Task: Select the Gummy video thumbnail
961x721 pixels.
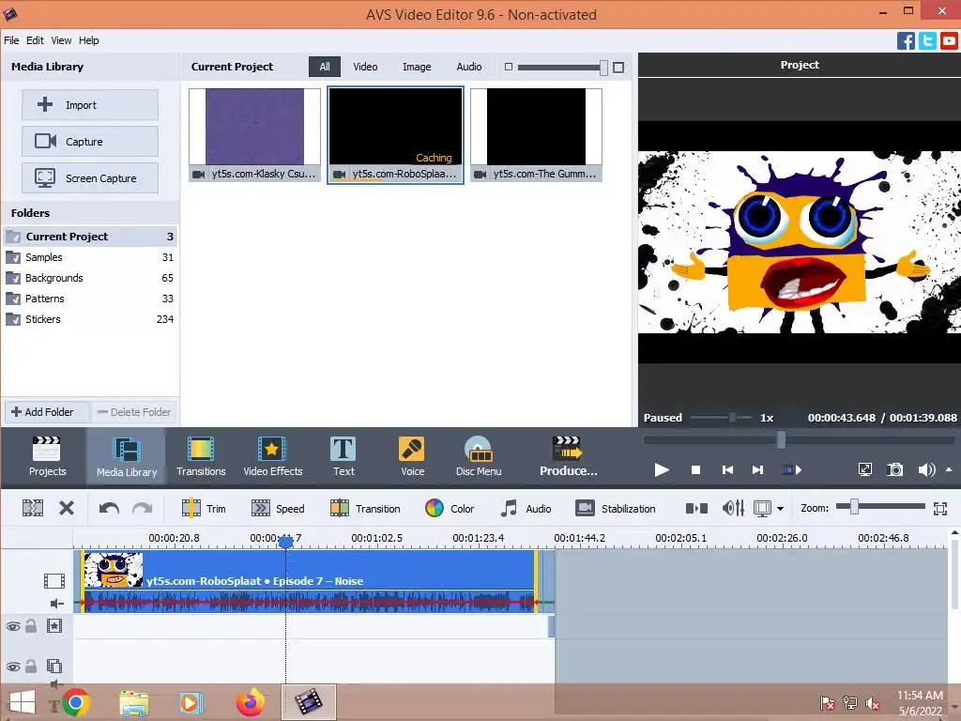Action: 536,135
